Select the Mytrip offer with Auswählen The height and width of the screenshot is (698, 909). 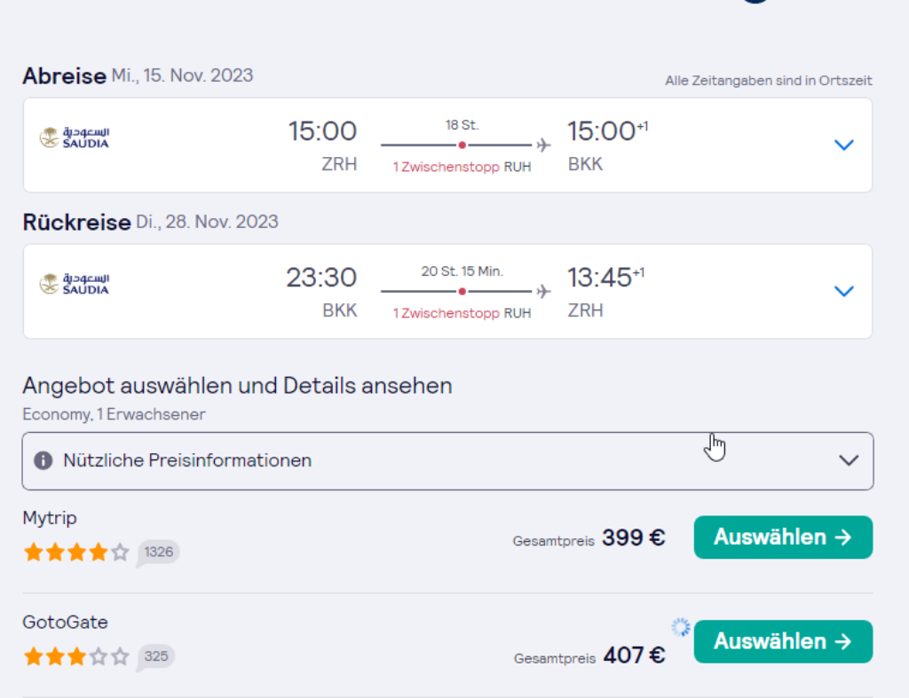click(783, 537)
